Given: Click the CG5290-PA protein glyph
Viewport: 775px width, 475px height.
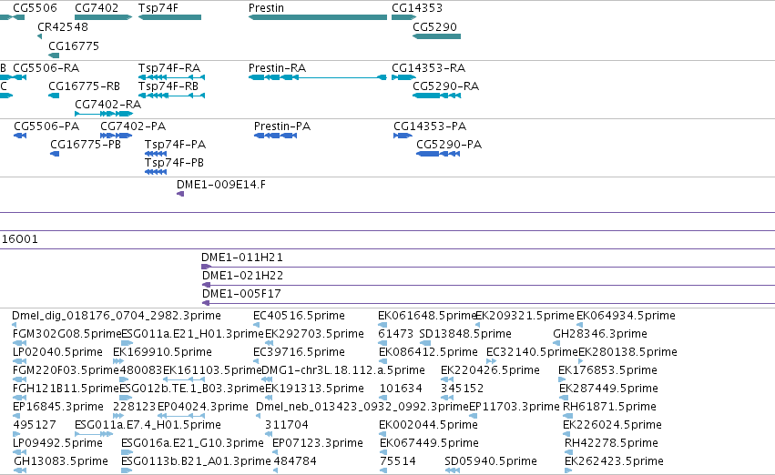Looking at the screenshot, I should (x=438, y=154).
